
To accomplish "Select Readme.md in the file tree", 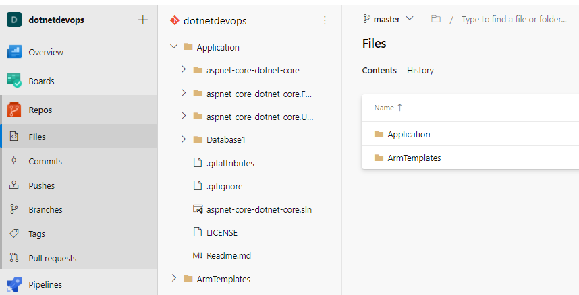I will coord(228,256).
